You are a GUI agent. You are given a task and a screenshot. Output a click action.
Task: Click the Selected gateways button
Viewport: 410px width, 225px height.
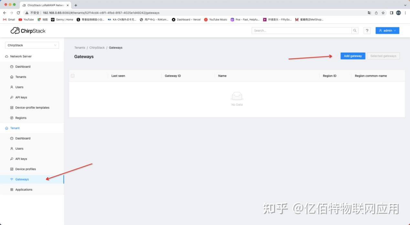pyautogui.click(x=383, y=56)
